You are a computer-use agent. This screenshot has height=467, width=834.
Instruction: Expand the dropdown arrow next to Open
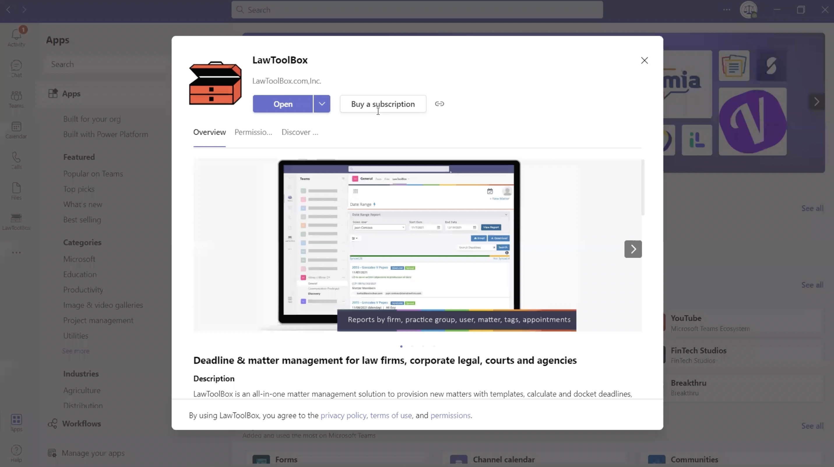[x=321, y=104]
